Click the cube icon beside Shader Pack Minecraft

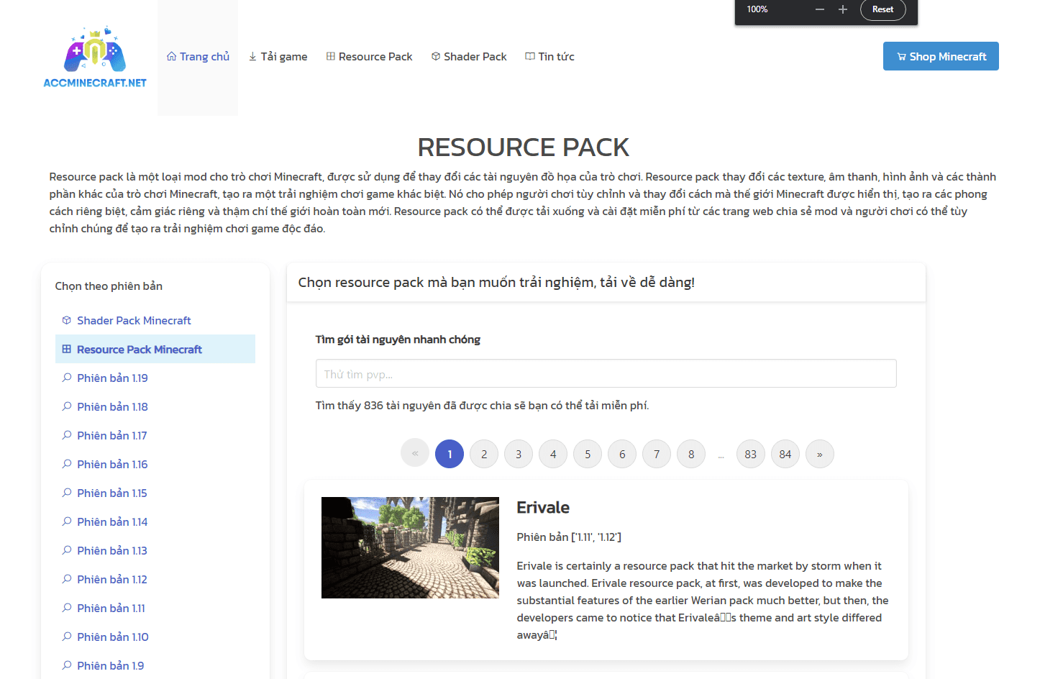tap(67, 320)
